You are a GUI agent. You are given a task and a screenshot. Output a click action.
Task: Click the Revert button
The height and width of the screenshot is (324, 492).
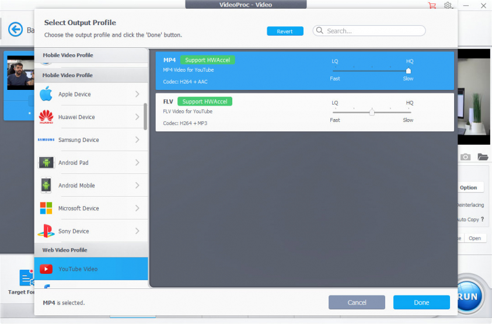click(x=285, y=32)
